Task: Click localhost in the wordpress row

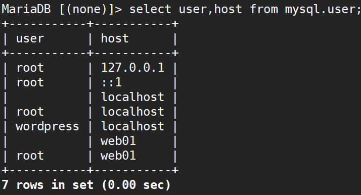Action: tap(132, 126)
